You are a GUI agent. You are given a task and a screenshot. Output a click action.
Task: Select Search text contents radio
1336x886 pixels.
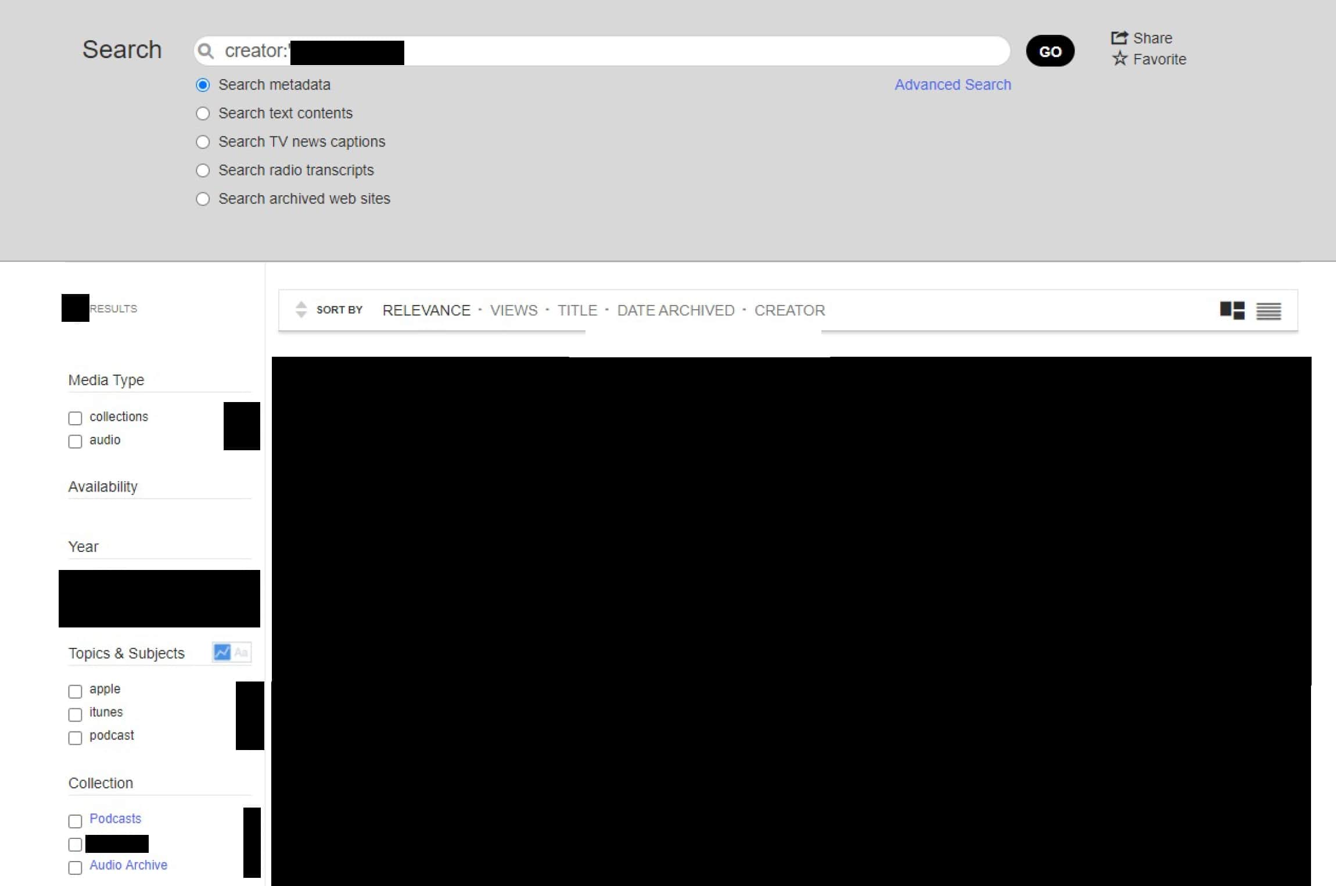point(203,113)
